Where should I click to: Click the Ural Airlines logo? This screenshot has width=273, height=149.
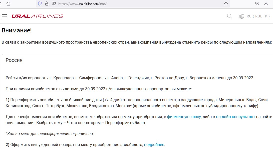click(38, 16)
